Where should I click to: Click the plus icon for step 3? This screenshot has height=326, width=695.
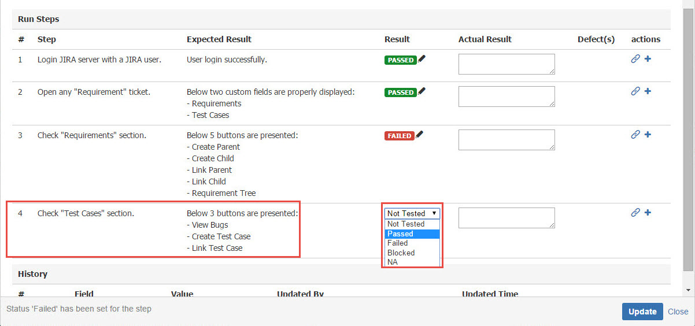(648, 135)
